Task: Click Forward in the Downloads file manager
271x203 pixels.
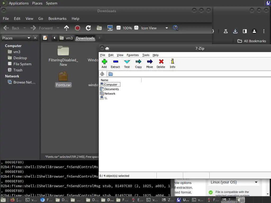Action: click(x=42, y=28)
